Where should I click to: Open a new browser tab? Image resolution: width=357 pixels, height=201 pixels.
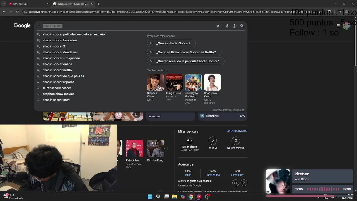pos(98,4)
